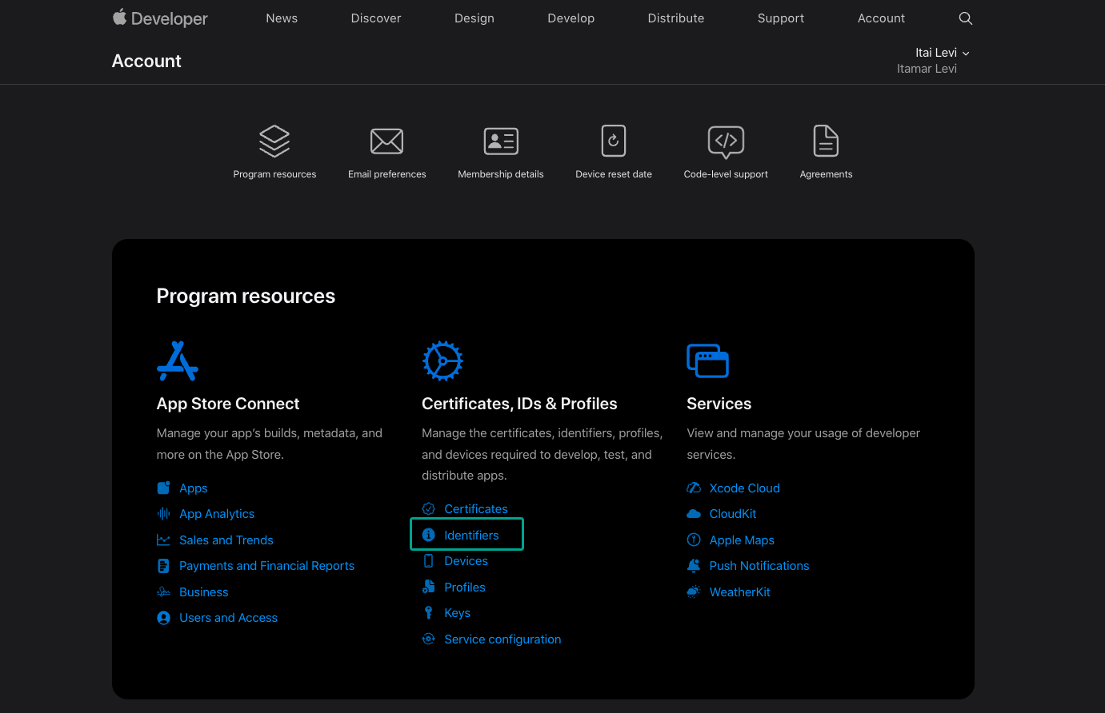
Task: Open the CloudKit link
Action: 733,514
